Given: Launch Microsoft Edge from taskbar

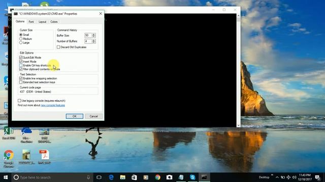Looking at the screenshot, I should 111,177.
